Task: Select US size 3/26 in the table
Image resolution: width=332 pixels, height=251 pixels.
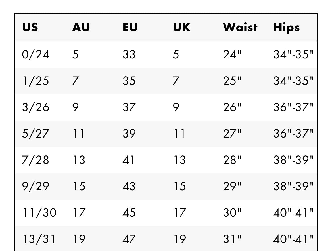Action: (x=36, y=107)
